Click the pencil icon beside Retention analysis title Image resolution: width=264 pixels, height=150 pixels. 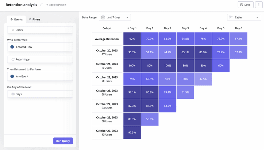point(41,5)
